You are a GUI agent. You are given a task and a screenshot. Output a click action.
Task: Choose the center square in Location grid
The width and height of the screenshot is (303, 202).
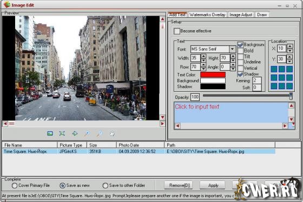282,78
